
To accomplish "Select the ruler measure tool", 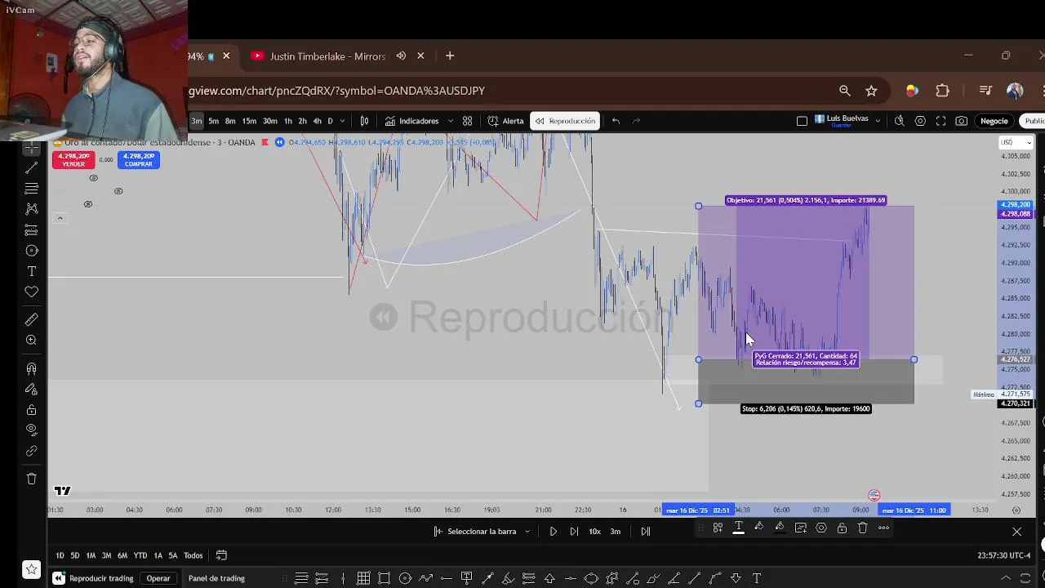I will pyautogui.click(x=31, y=319).
